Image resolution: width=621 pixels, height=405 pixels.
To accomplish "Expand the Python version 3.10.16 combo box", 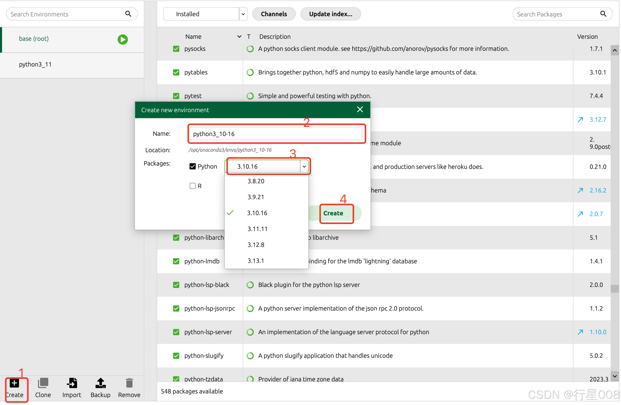I will click(304, 167).
